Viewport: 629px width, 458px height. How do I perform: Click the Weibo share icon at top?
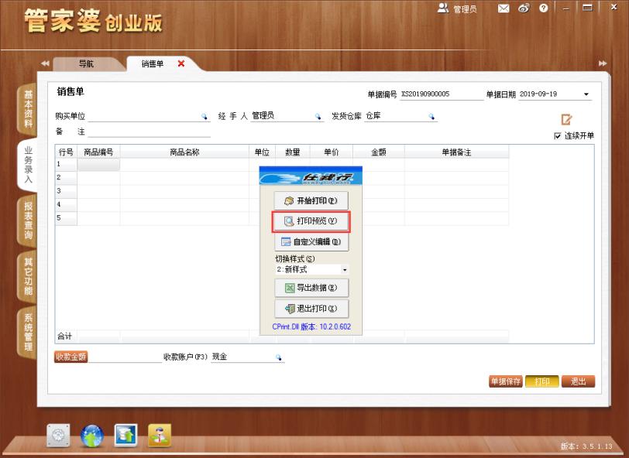pyautogui.click(x=524, y=9)
